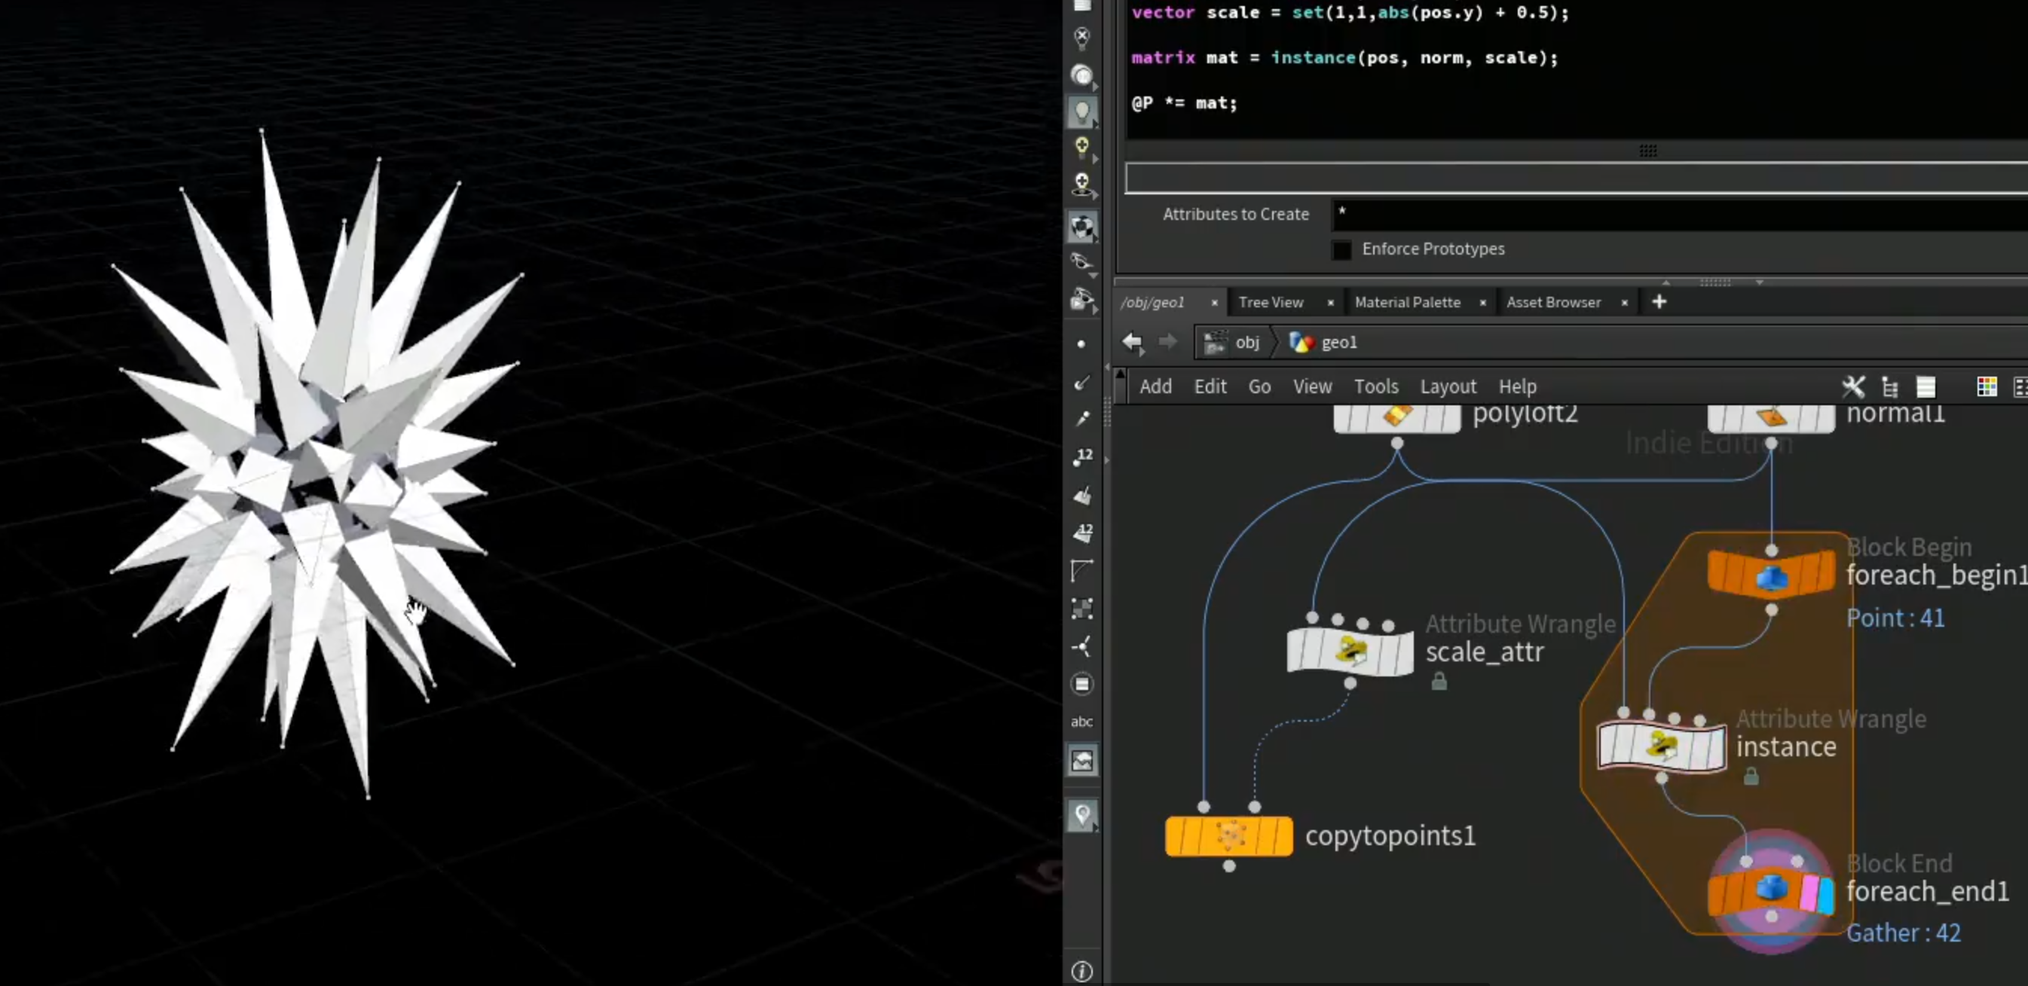The height and width of the screenshot is (986, 2028).
Task: Click the lock icon under instance node
Action: point(1751,777)
